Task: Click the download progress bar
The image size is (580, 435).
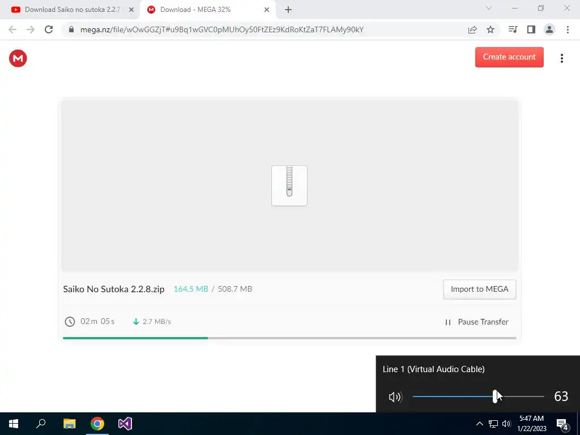Action: click(289, 338)
